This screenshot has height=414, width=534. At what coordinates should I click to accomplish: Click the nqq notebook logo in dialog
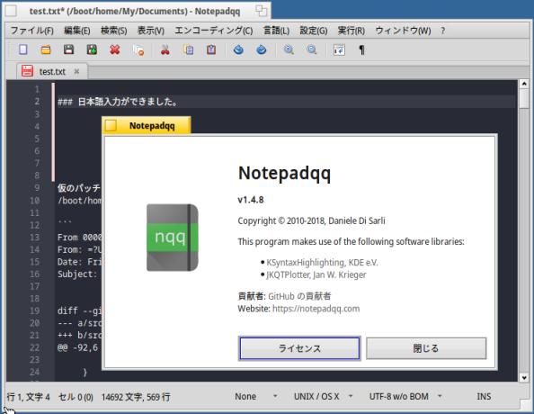click(173, 238)
